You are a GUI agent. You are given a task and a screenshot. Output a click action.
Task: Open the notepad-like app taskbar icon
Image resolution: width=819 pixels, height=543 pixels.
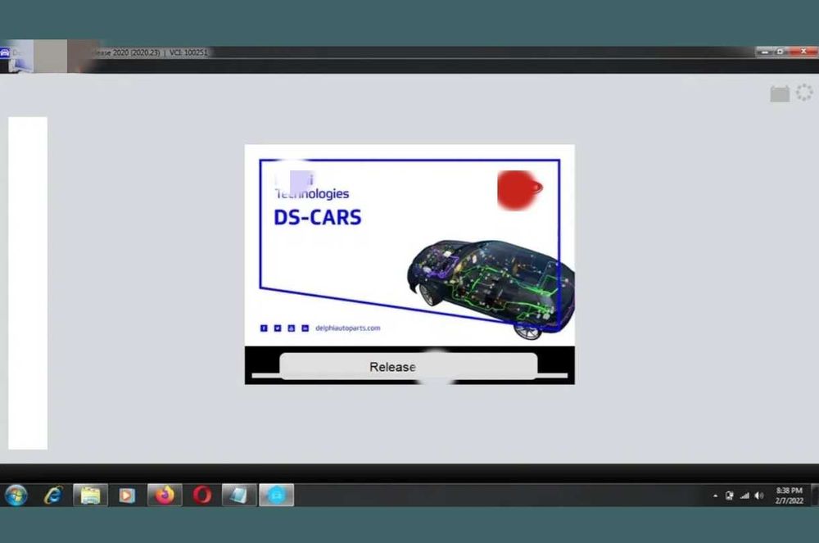click(x=238, y=495)
